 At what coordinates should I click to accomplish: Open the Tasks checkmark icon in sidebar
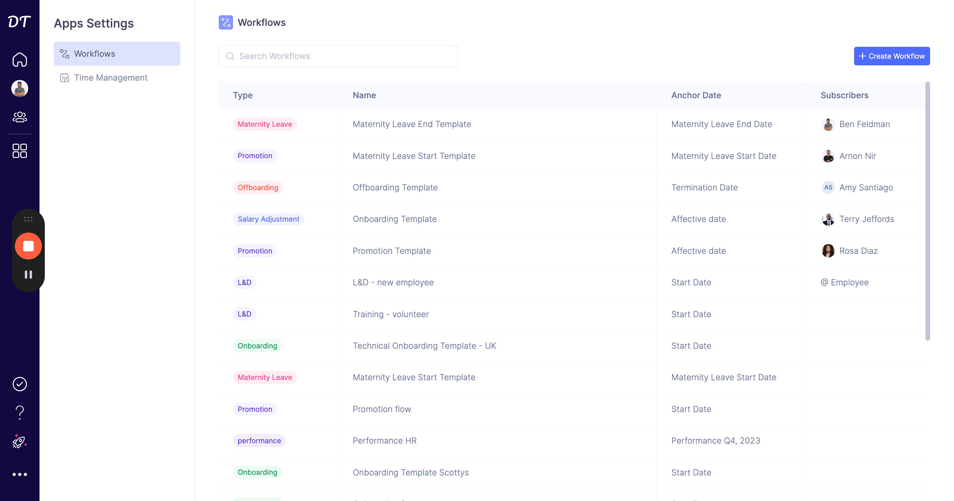[20, 384]
